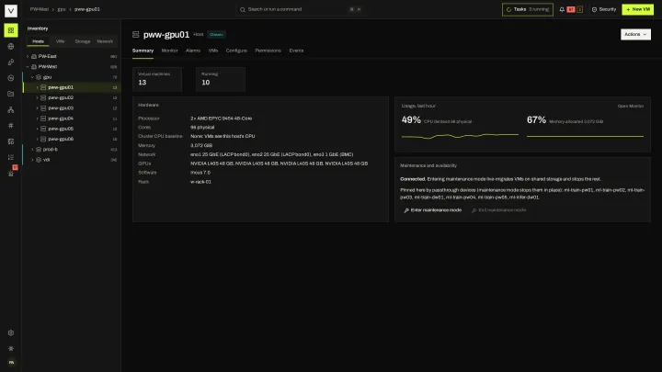Switch to the Monitor tab
Image resolution: width=662 pixels, height=372 pixels.
[170, 51]
